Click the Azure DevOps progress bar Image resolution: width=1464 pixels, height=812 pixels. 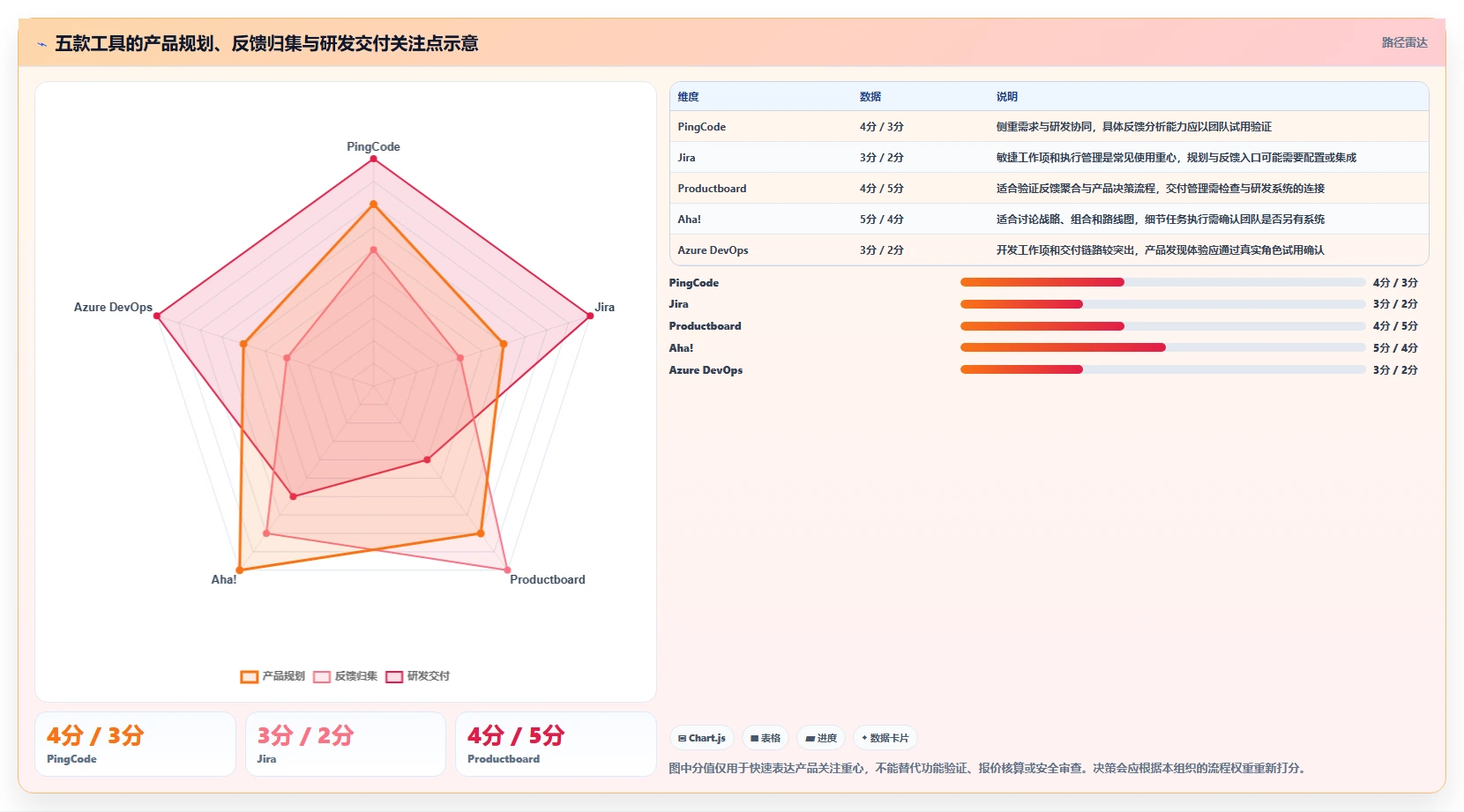point(1162,369)
